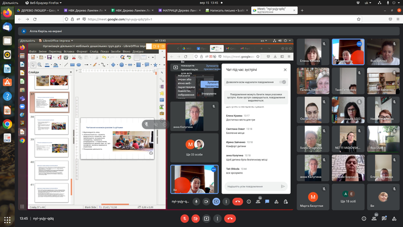This screenshot has width=403, height=227.
Task: Open meeting details info icon at bottom right
Action: [364, 218]
